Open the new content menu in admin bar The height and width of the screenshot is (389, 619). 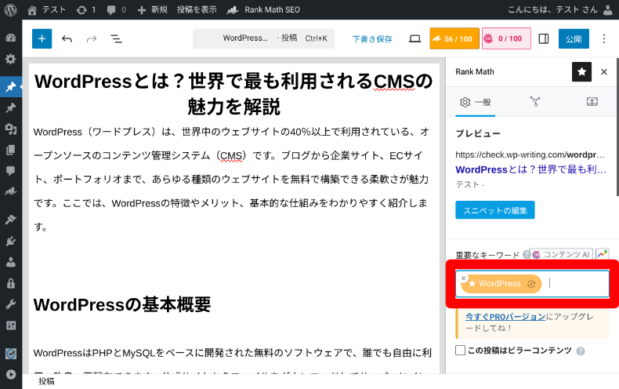[x=153, y=9]
